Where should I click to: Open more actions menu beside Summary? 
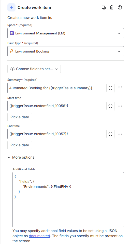pyautogui.click(x=120, y=87)
